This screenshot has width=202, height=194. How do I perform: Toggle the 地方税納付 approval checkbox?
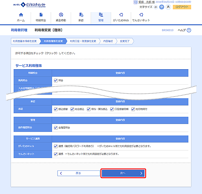coord(133,109)
